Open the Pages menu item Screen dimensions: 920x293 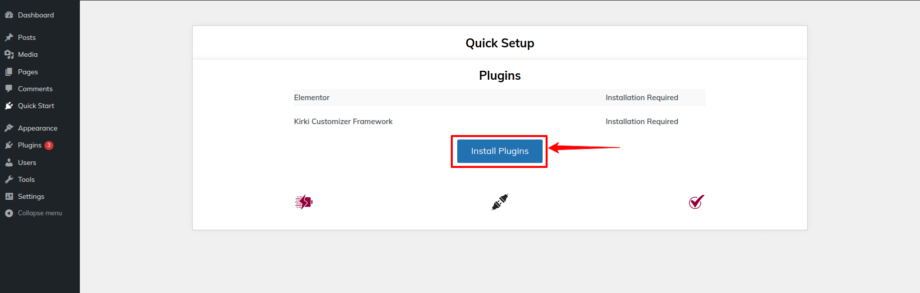tap(28, 72)
